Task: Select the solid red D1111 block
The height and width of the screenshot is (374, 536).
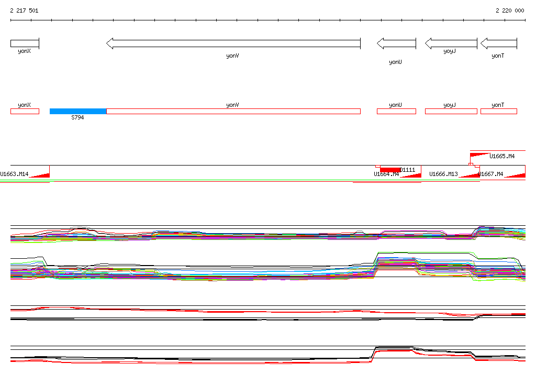Action: pyautogui.click(x=390, y=170)
